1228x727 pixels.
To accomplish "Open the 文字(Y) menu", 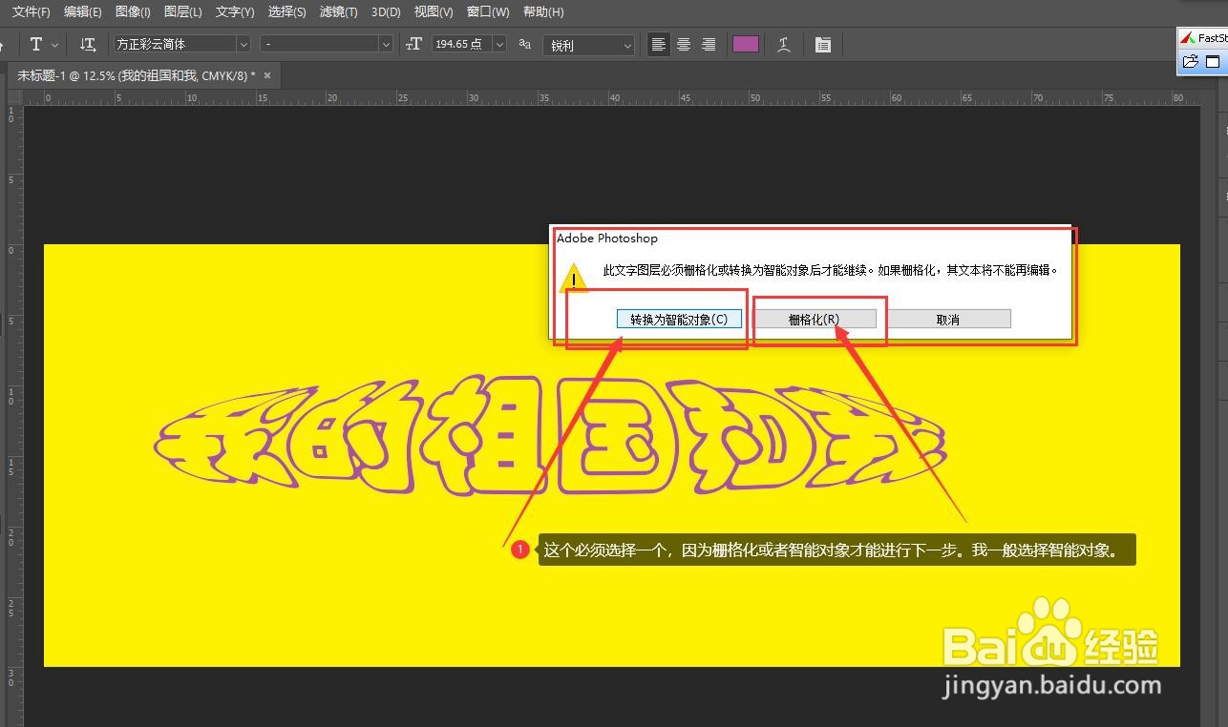I will (235, 12).
